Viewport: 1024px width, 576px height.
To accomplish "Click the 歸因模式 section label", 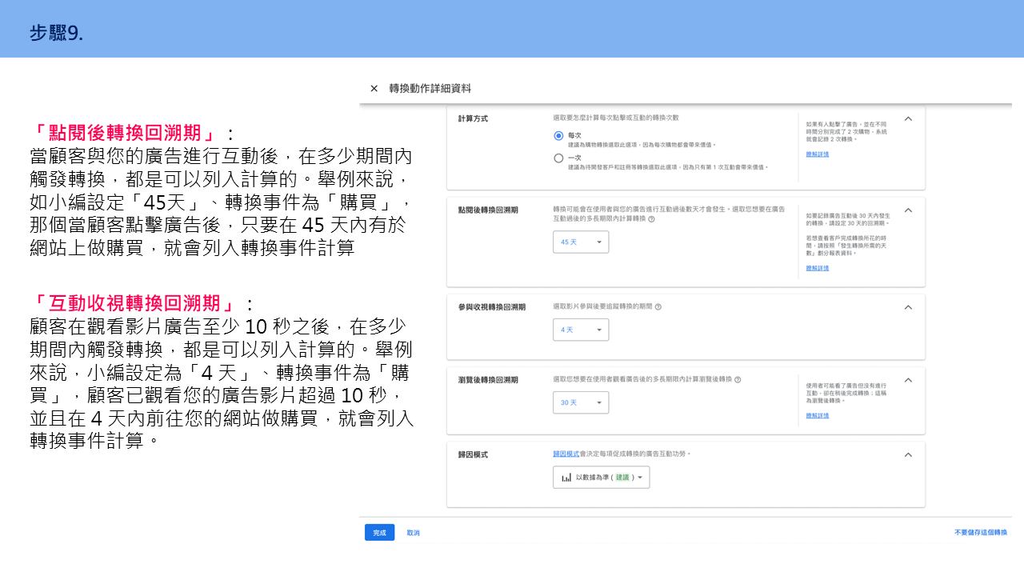I will pos(473,454).
